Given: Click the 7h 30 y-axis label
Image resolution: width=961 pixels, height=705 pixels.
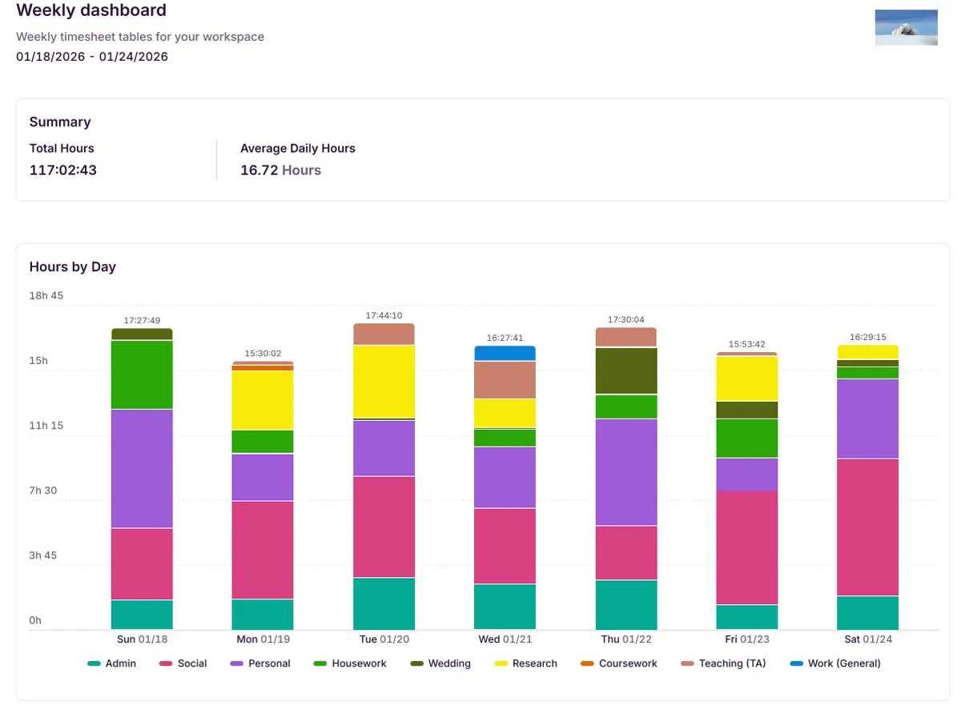Looking at the screenshot, I should coord(43,491).
